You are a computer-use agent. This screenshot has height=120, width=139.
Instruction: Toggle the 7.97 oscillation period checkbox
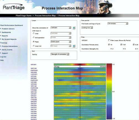(121, 45)
